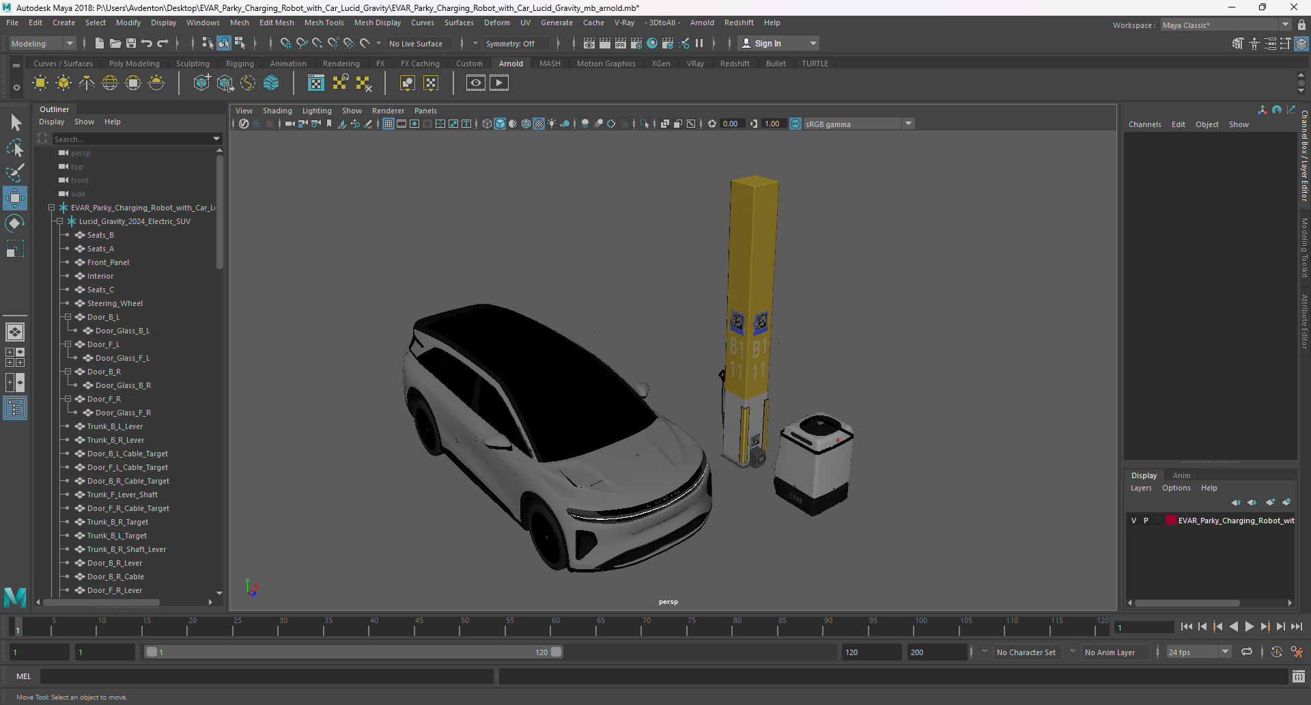Select Steering_Wheel in Outliner
The height and width of the screenshot is (705, 1311).
pyautogui.click(x=115, y=303)
